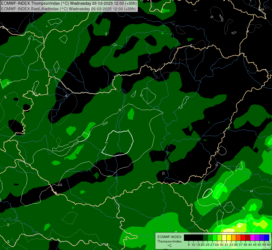Click the legend tick label '5'
Screen dimensions: 272x250
click(189, 245)
